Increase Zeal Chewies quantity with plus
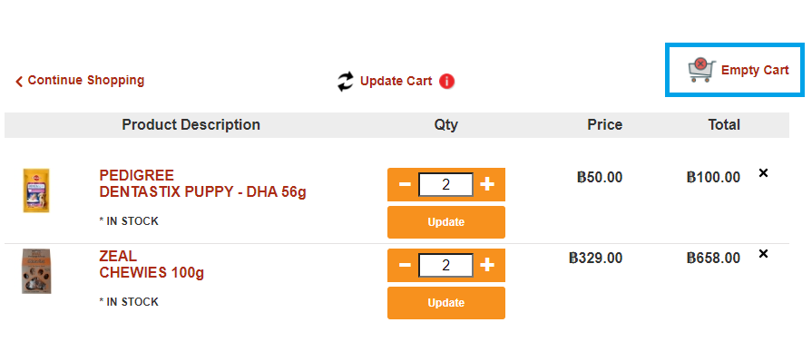Image resolution: width=812 pixels, height=342 pixels. tap(487, 265)
